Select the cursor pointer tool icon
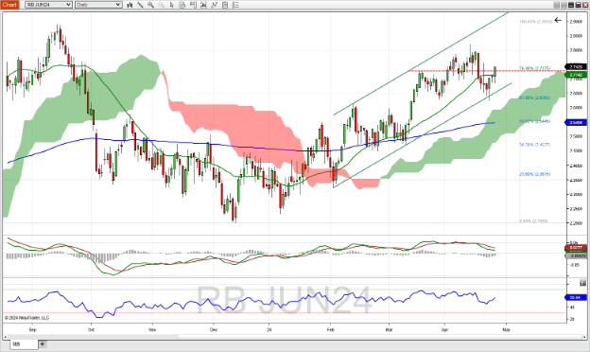 tap(171, 5)
